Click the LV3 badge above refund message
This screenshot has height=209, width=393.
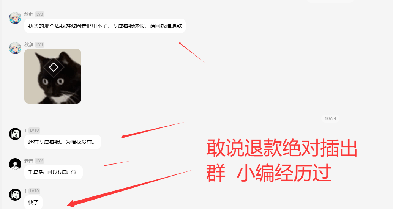[x=39, y=14]
